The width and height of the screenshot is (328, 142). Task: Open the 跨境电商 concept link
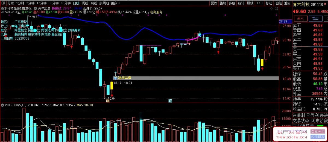coord(48,30)
